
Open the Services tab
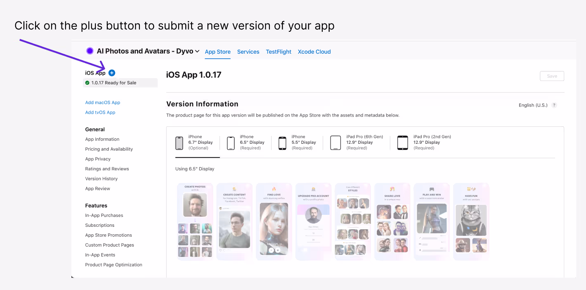[x=248, y=52]
